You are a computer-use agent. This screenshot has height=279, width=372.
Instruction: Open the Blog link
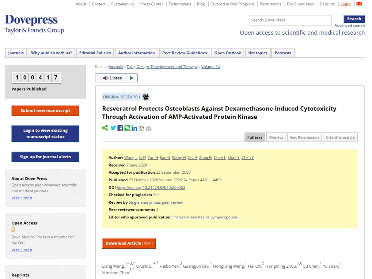click(201, 4)
